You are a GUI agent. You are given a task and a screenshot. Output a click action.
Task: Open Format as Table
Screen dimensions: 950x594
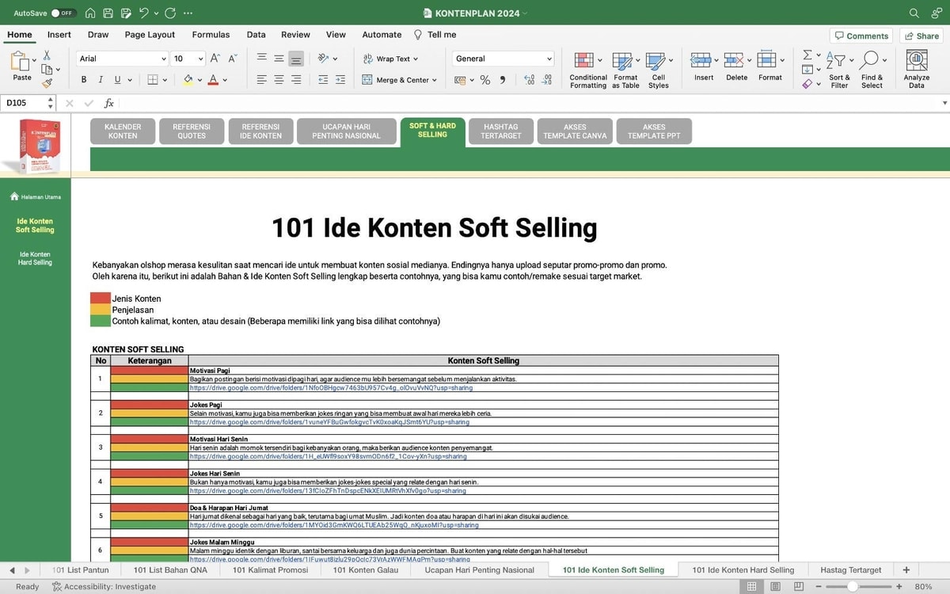625,70
